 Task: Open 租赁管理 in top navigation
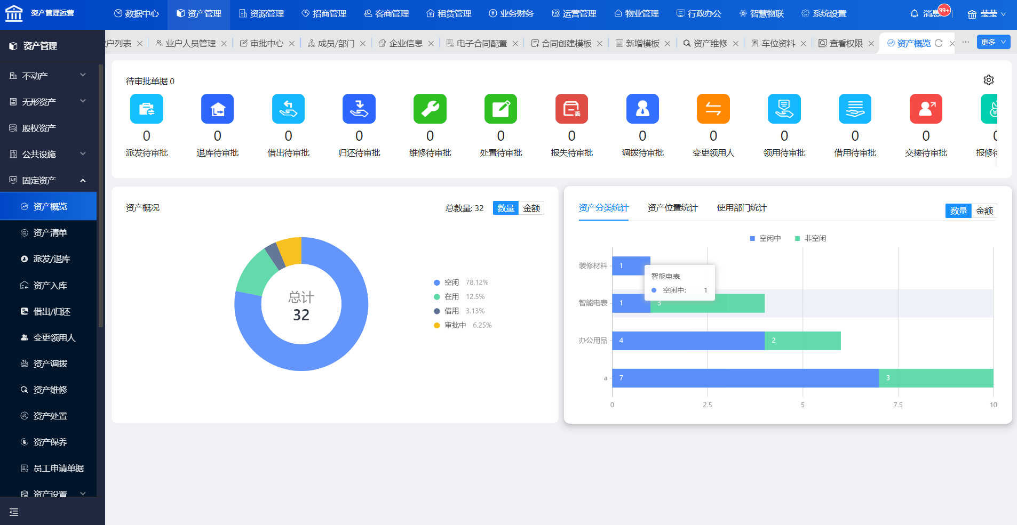pos(449,14)
